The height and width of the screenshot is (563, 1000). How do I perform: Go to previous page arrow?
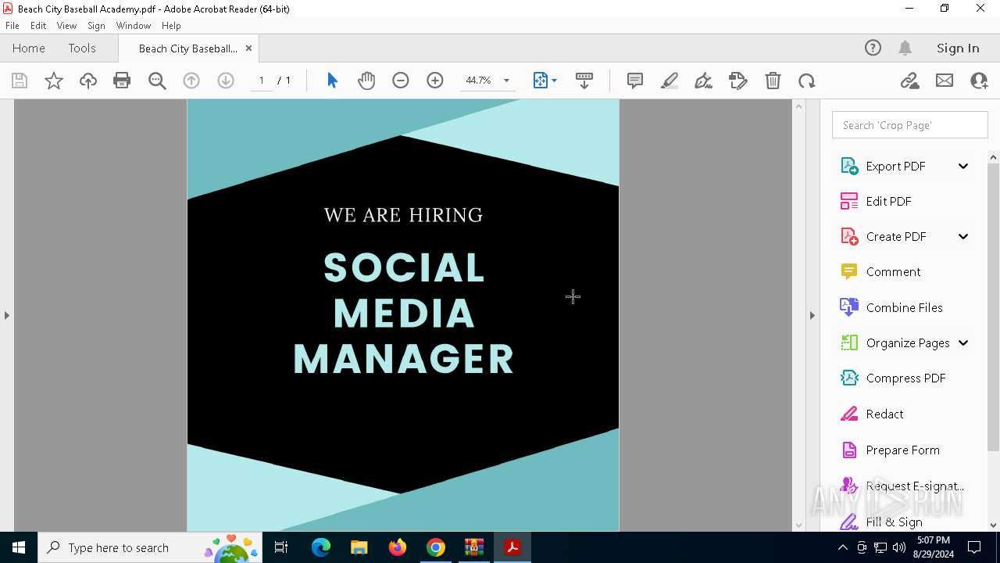pos(191,81)
